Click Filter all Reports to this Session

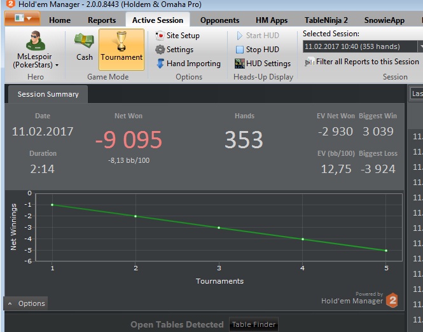tap(362, 62)
